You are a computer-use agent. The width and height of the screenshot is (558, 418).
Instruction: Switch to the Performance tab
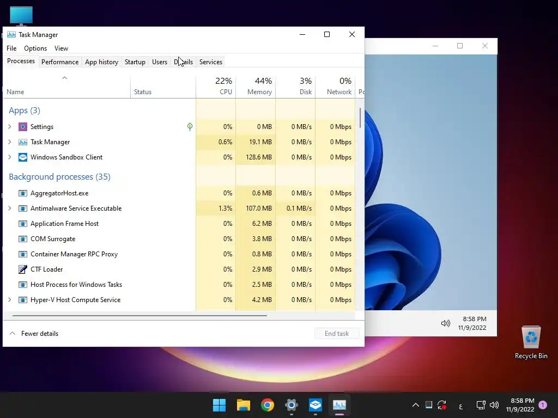[x=60, y=62]
